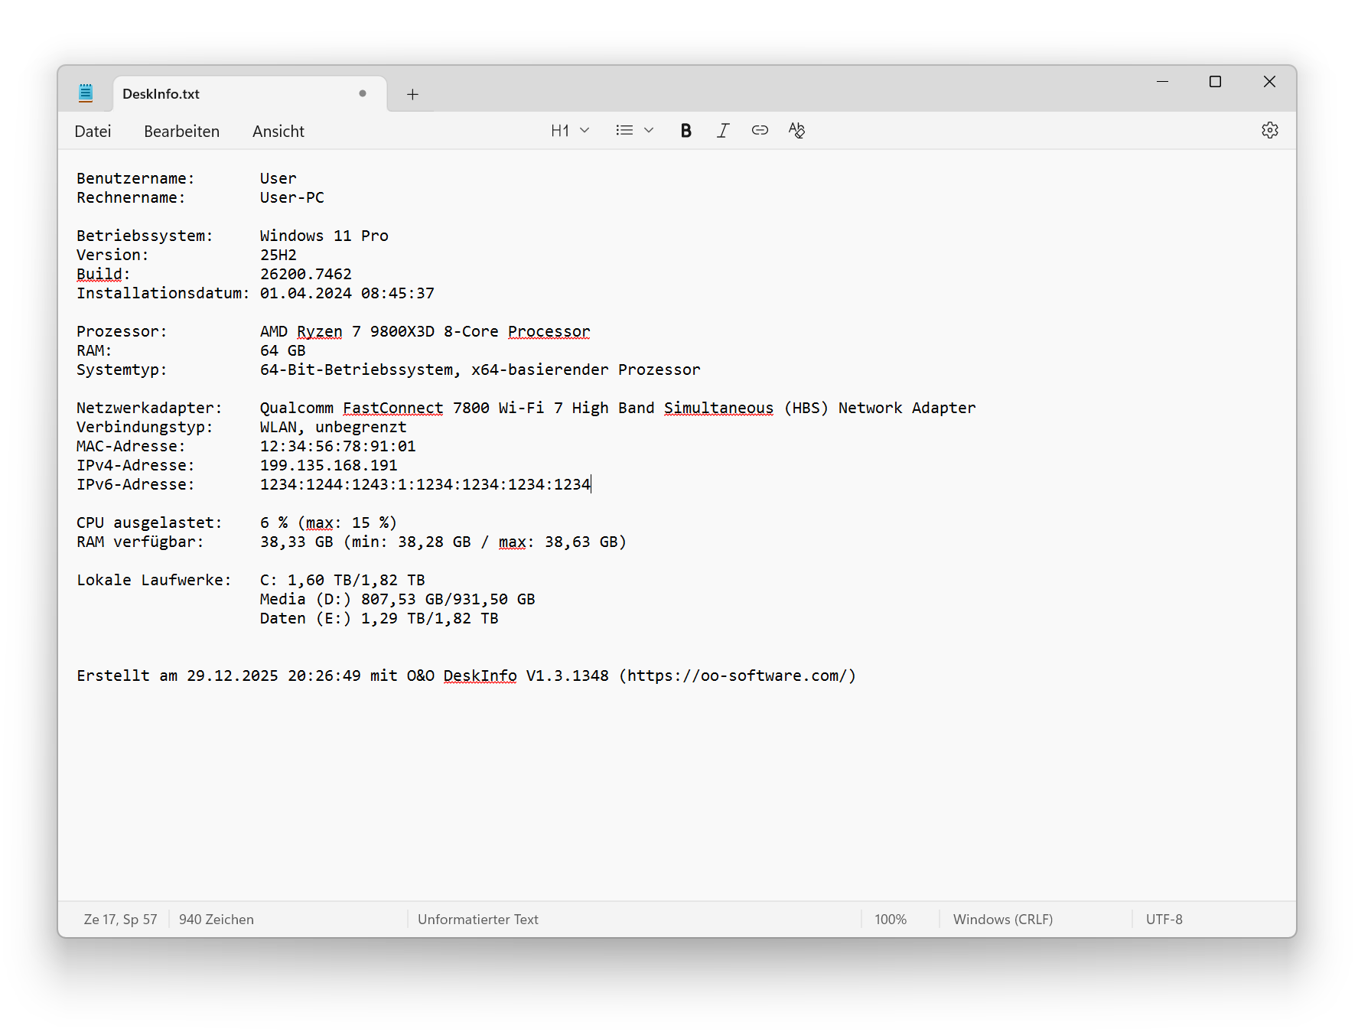Open Notepad settings gear

(1269, 131)
